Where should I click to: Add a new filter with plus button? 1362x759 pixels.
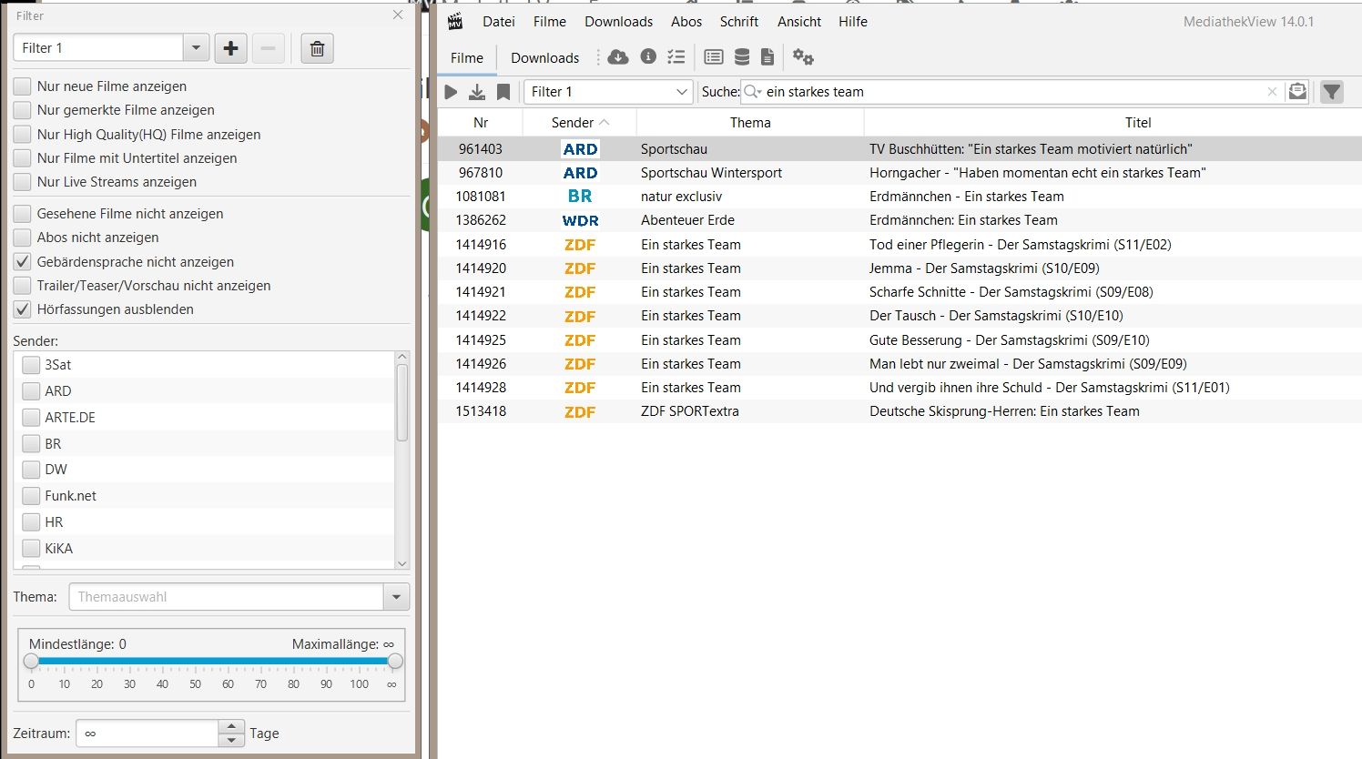[x=231, y=48]
